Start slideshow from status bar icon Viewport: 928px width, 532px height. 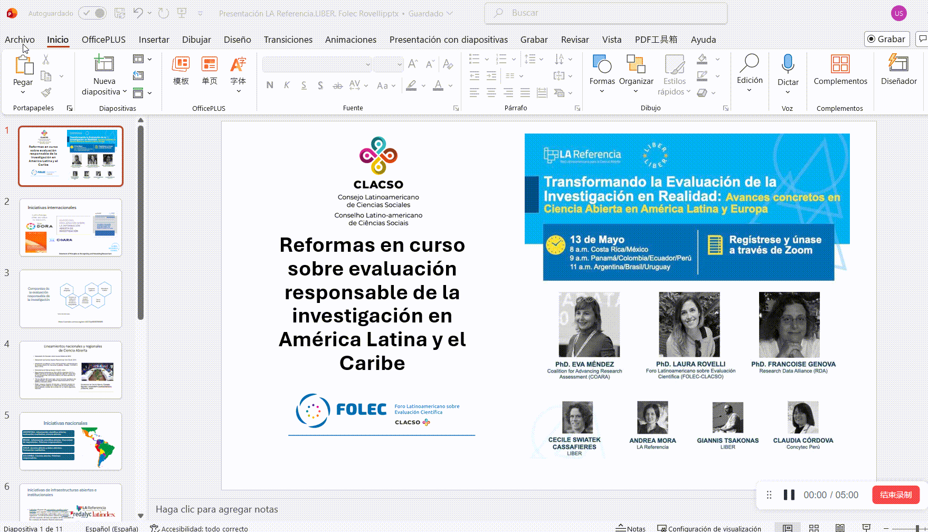866,528
